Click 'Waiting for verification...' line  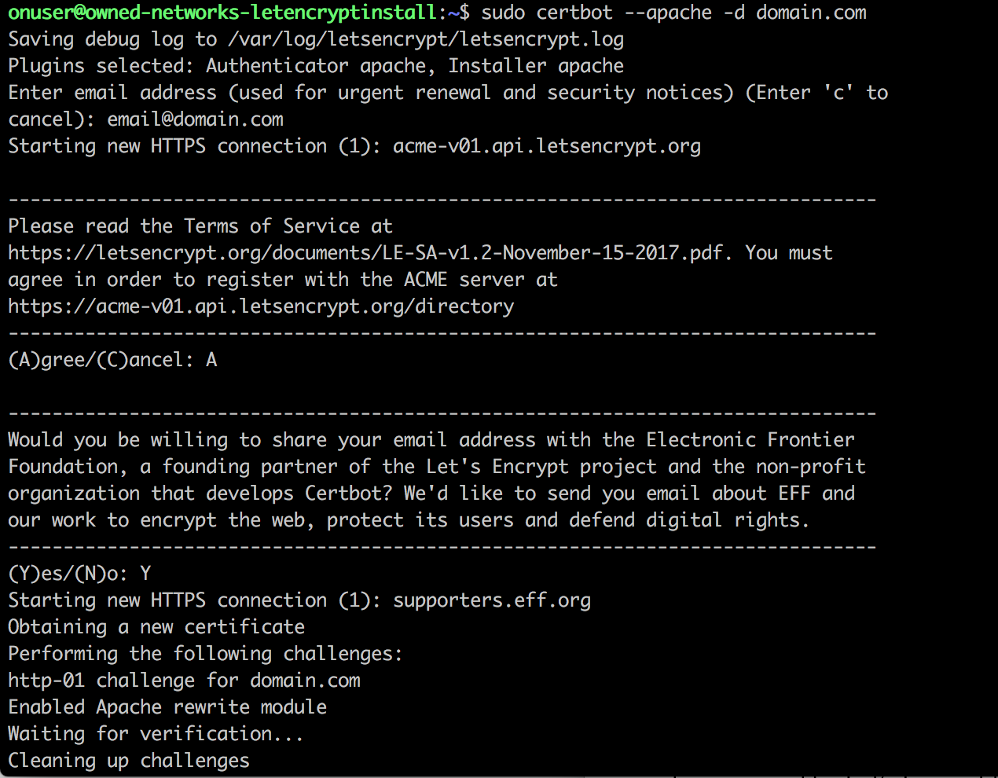point(156,734)
